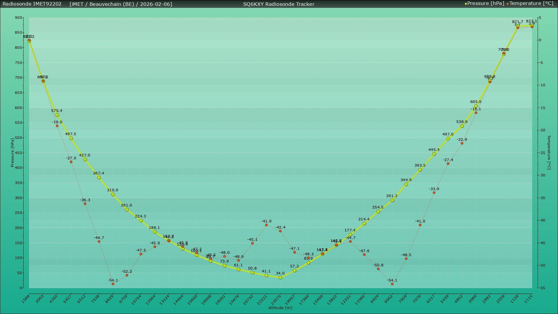Click the Radiosonde IMET92202 header text
Screen dimensions: 558x314
tap(32, 4)
